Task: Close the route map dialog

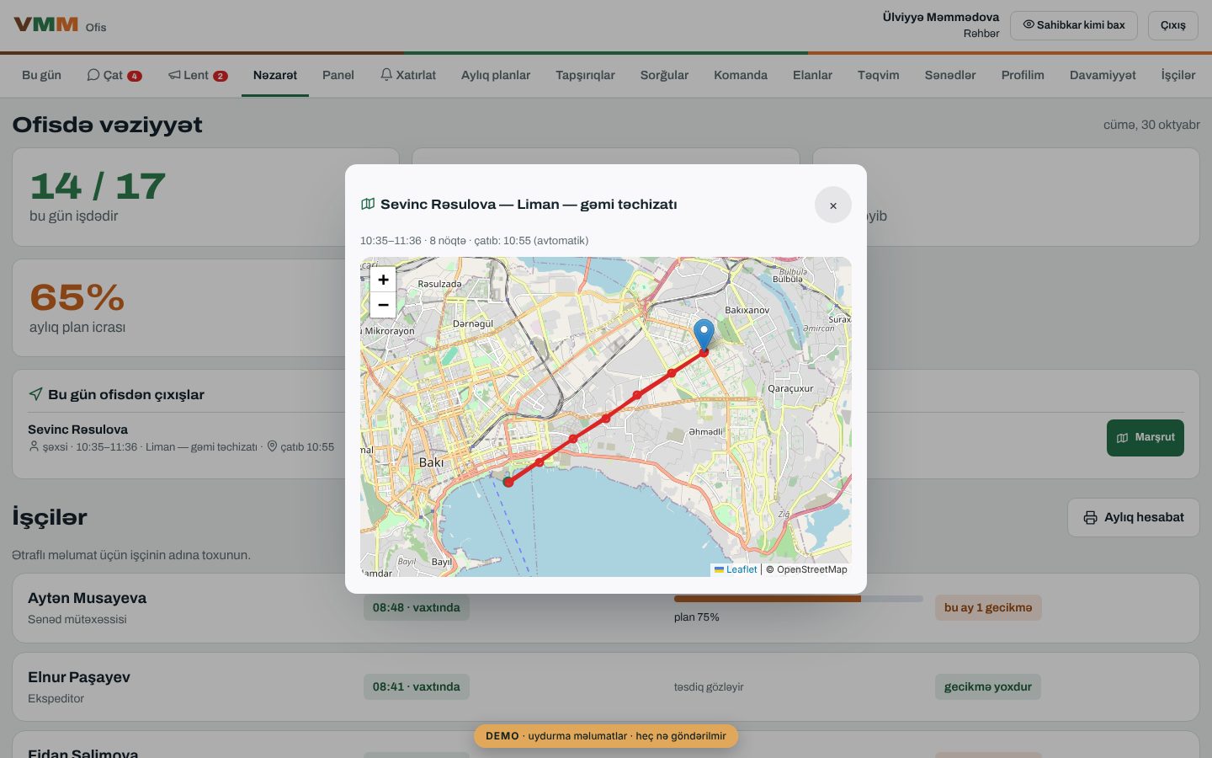Action: pyautogui.click(x=833, y=205)
